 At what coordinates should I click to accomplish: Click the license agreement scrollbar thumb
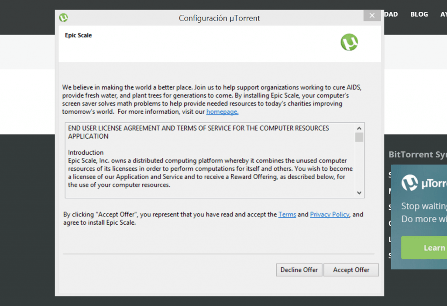point(359,137)
